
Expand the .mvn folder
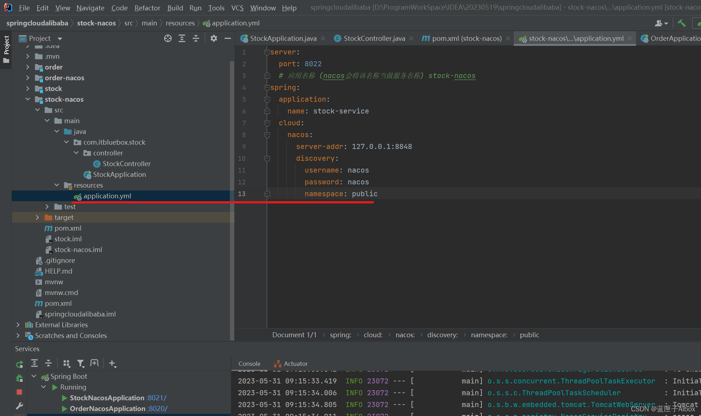[28, 56]
